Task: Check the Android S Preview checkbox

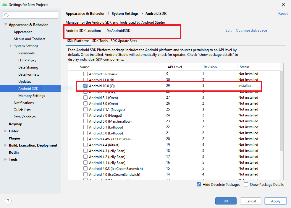Action: [x=85, y=74]
